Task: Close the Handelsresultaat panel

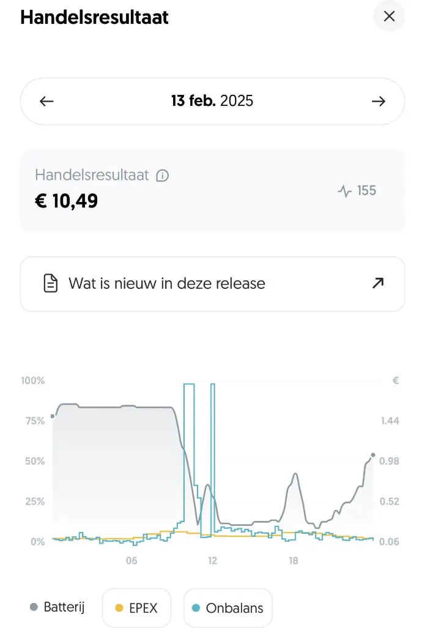Action: tap(389, 17)
